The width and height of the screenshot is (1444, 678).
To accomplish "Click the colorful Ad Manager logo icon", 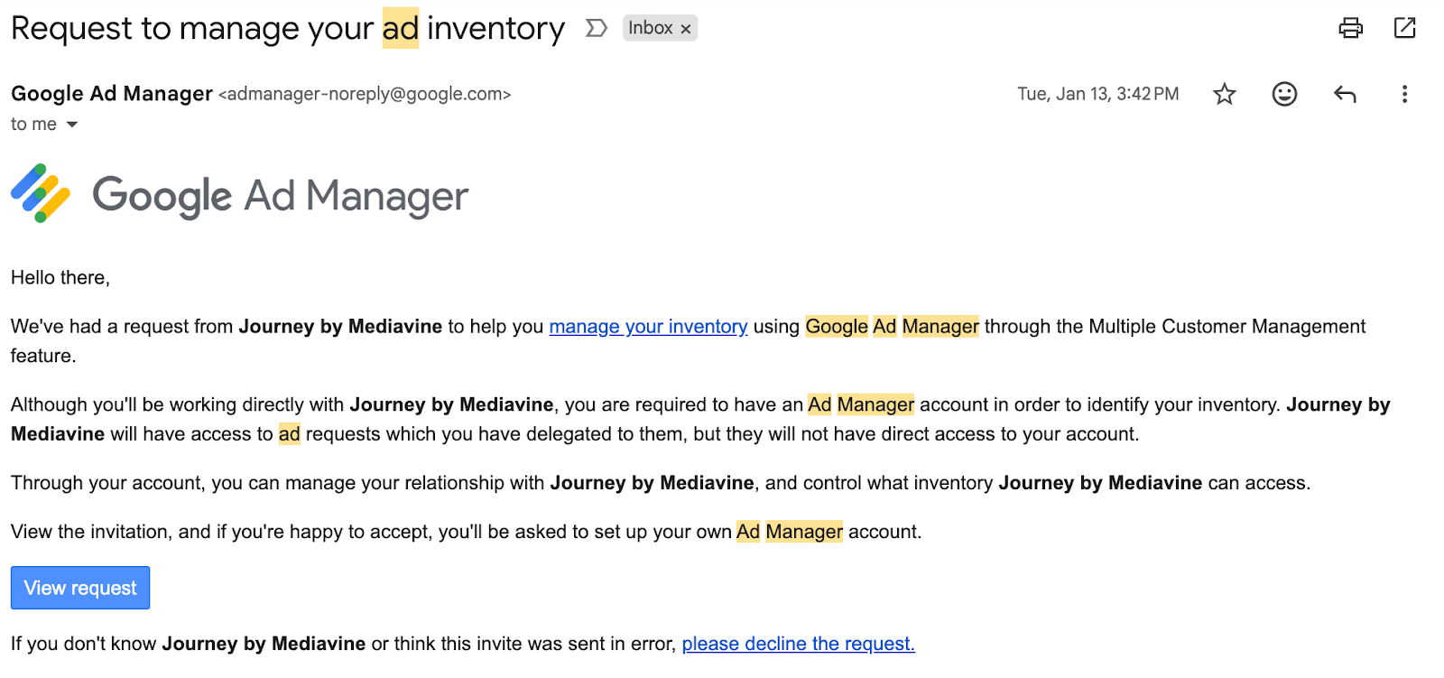I will pyautogui.click(x=40, y=193).
